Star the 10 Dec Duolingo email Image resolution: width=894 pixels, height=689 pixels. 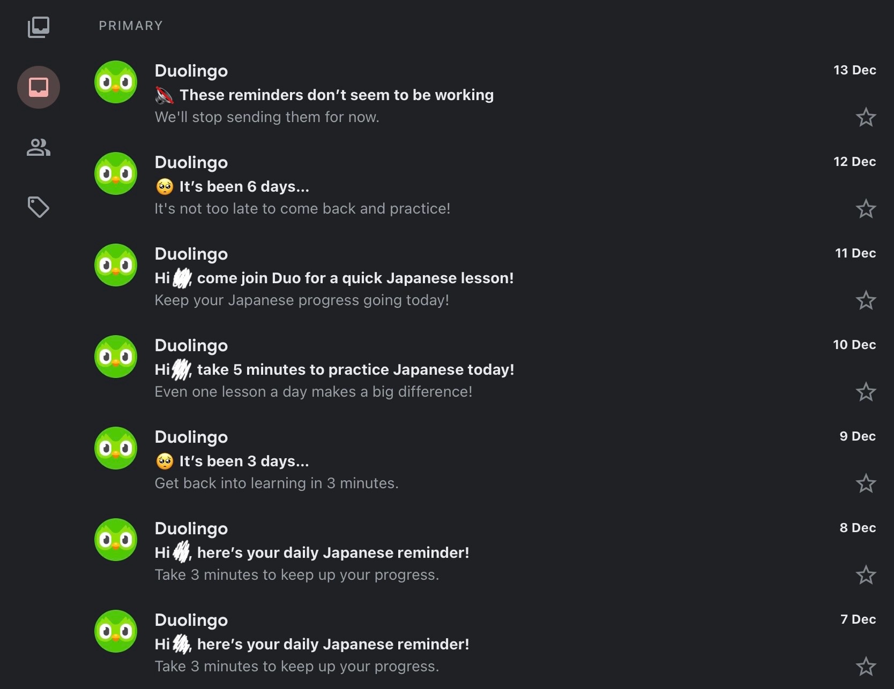(866, 392)
